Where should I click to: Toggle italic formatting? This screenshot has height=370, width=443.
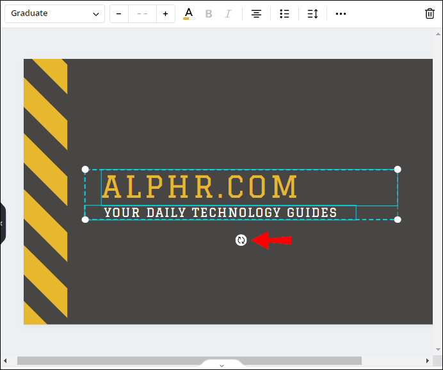(227, 13)
